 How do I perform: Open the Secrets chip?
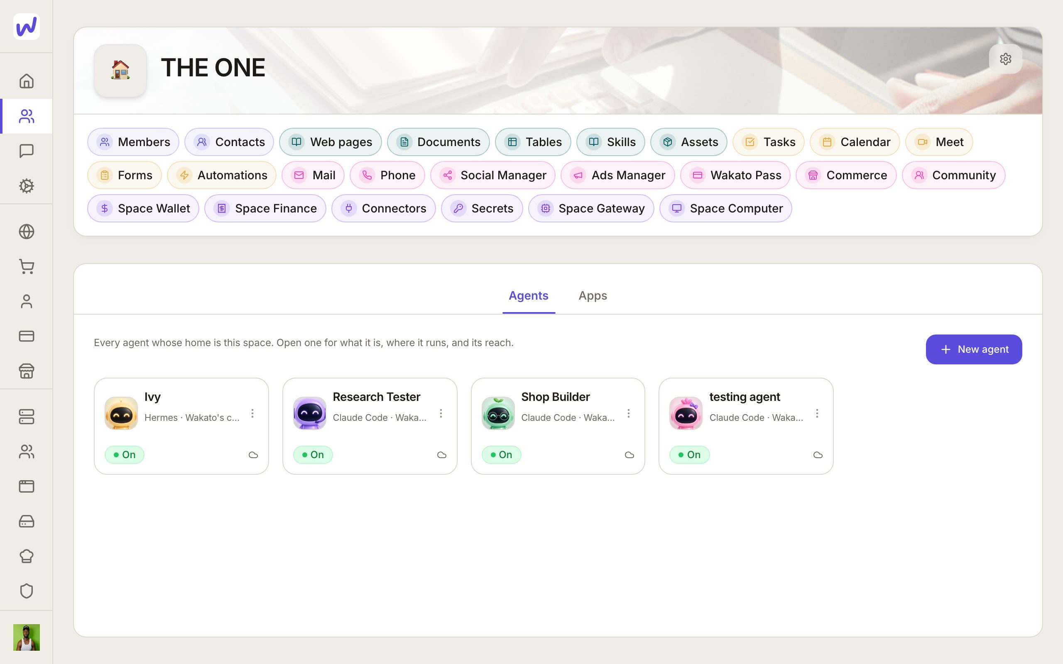point(482,208)
